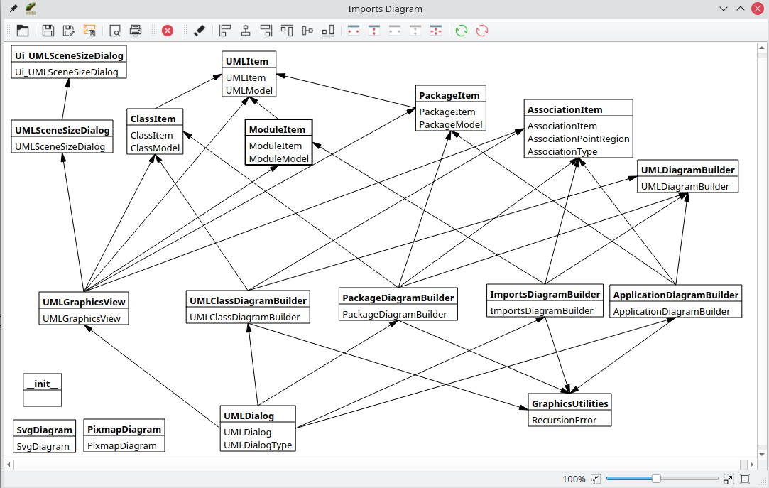Select the GraphicsUtilities module box

[569, 410]
